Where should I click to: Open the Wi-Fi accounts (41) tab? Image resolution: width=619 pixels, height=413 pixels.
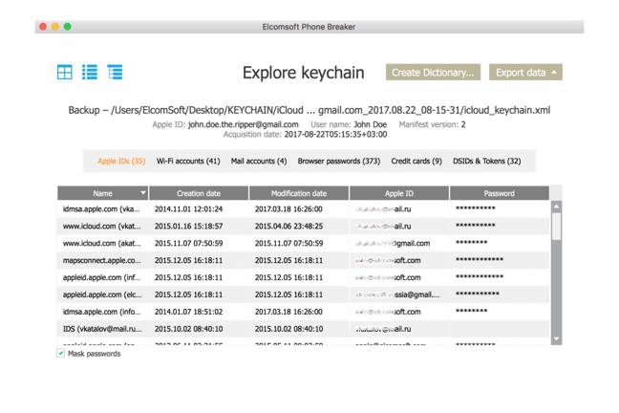coord(188,162)
